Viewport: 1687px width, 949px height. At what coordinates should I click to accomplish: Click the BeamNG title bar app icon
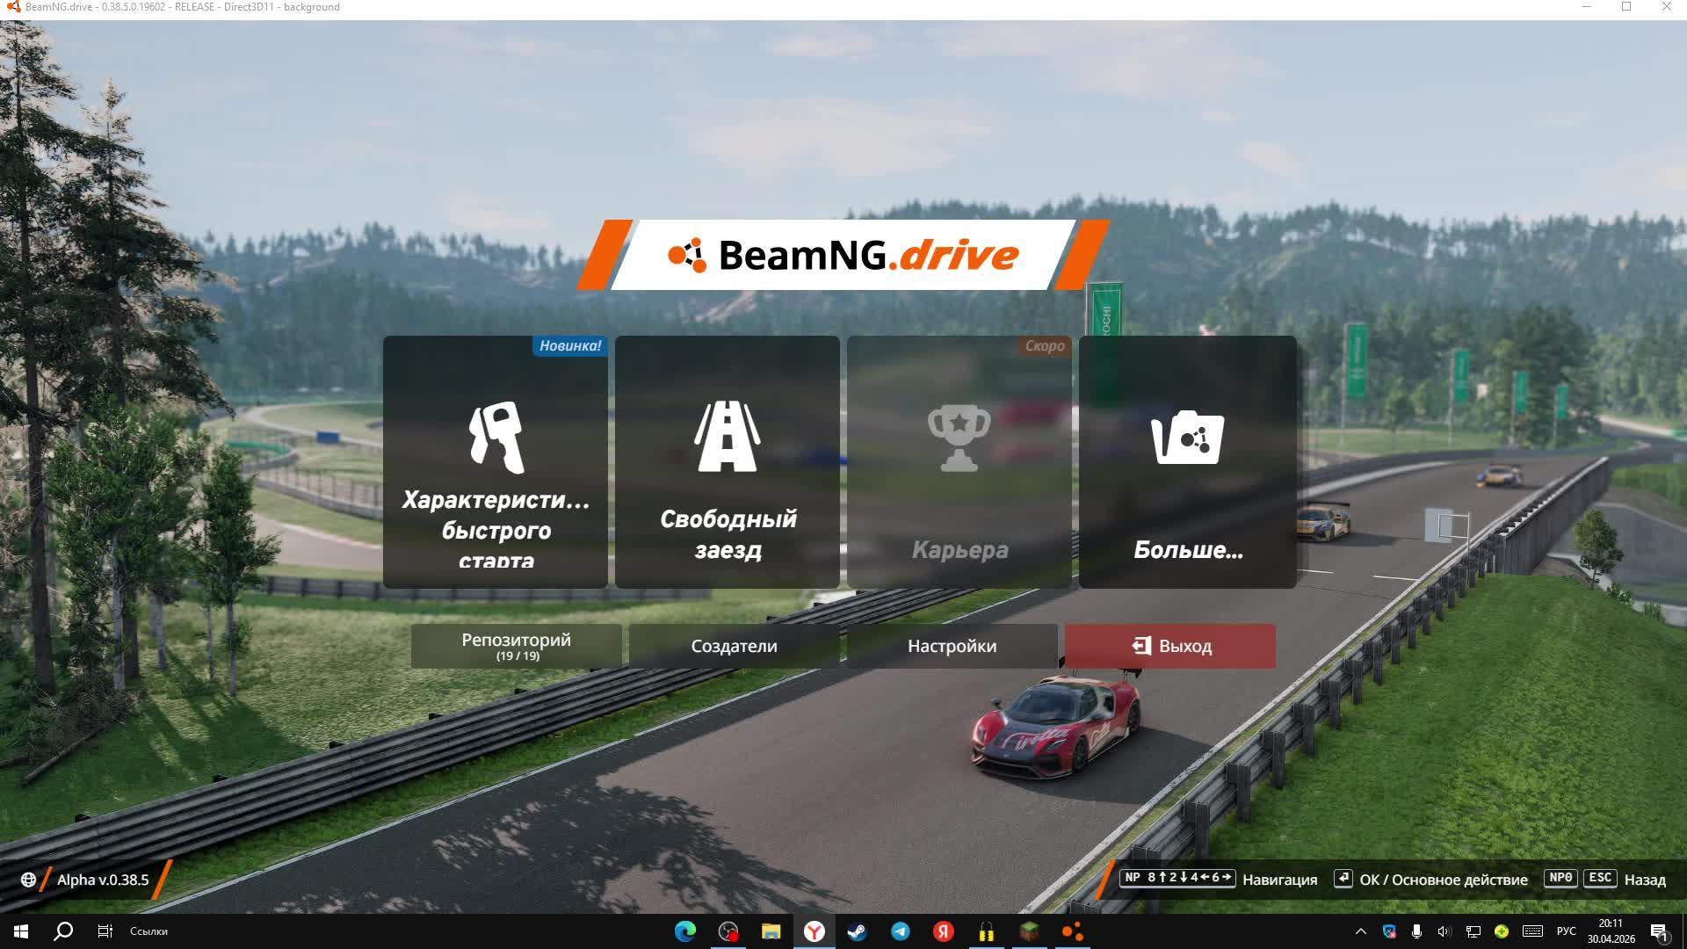click(x=13, y=7)
